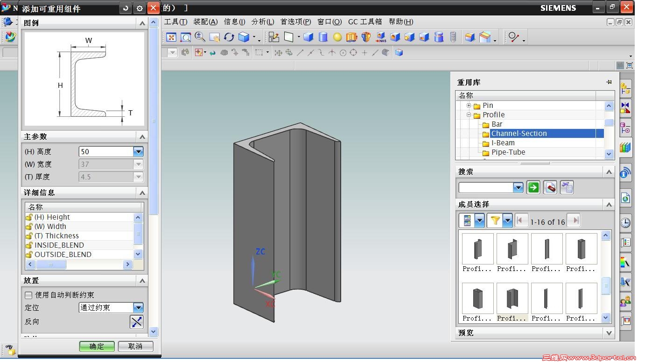Image resolution: width=645 pixels, height=364 pixels.
Task: Click the green arrow search button
Action: coord(533,187)
